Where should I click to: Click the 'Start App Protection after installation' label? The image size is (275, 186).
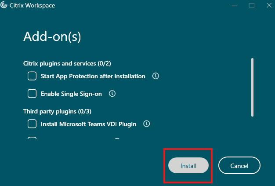93,76
